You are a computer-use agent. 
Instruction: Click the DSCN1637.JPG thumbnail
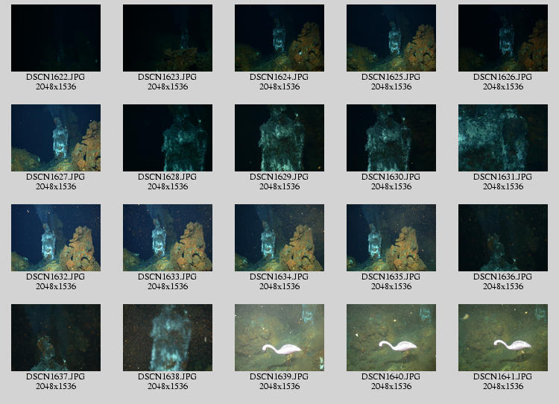(56, 338)
